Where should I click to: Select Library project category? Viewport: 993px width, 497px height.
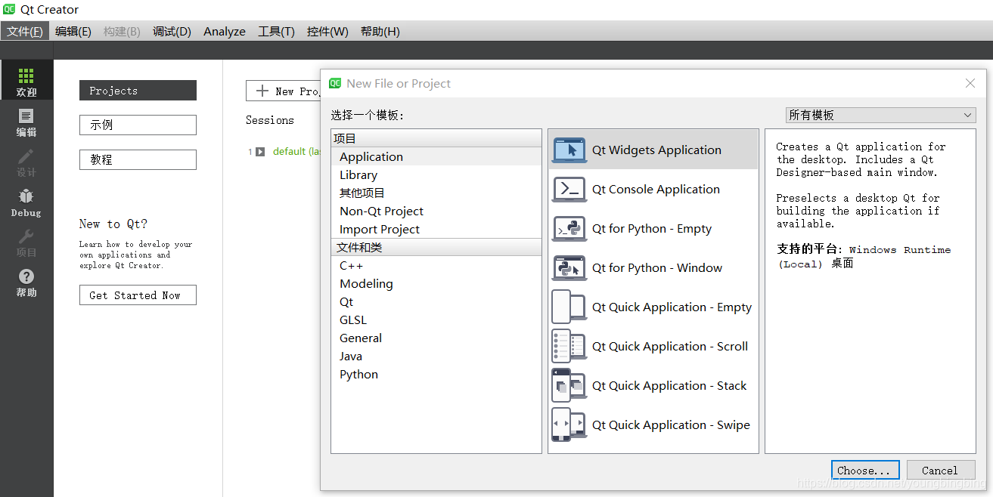[436, 174]
